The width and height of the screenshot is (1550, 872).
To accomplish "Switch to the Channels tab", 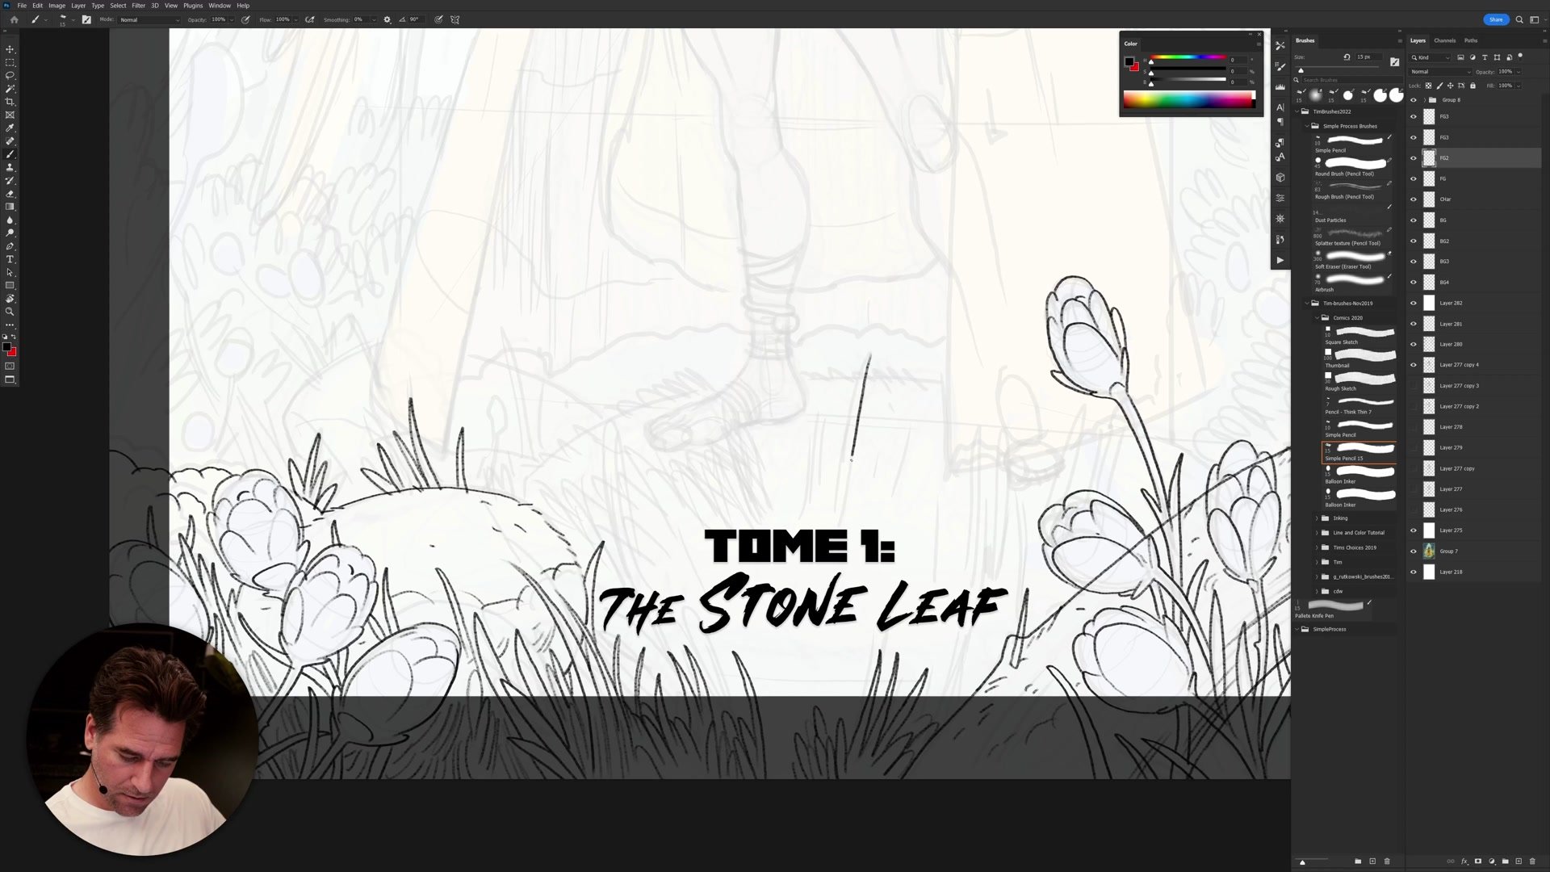I will click(1444, 40).
